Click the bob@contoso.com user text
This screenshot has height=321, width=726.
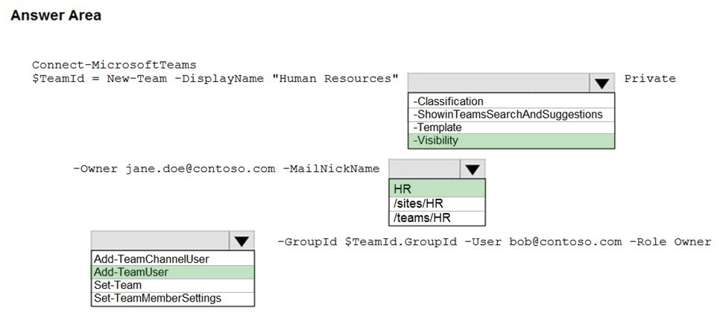click(565, 242)
